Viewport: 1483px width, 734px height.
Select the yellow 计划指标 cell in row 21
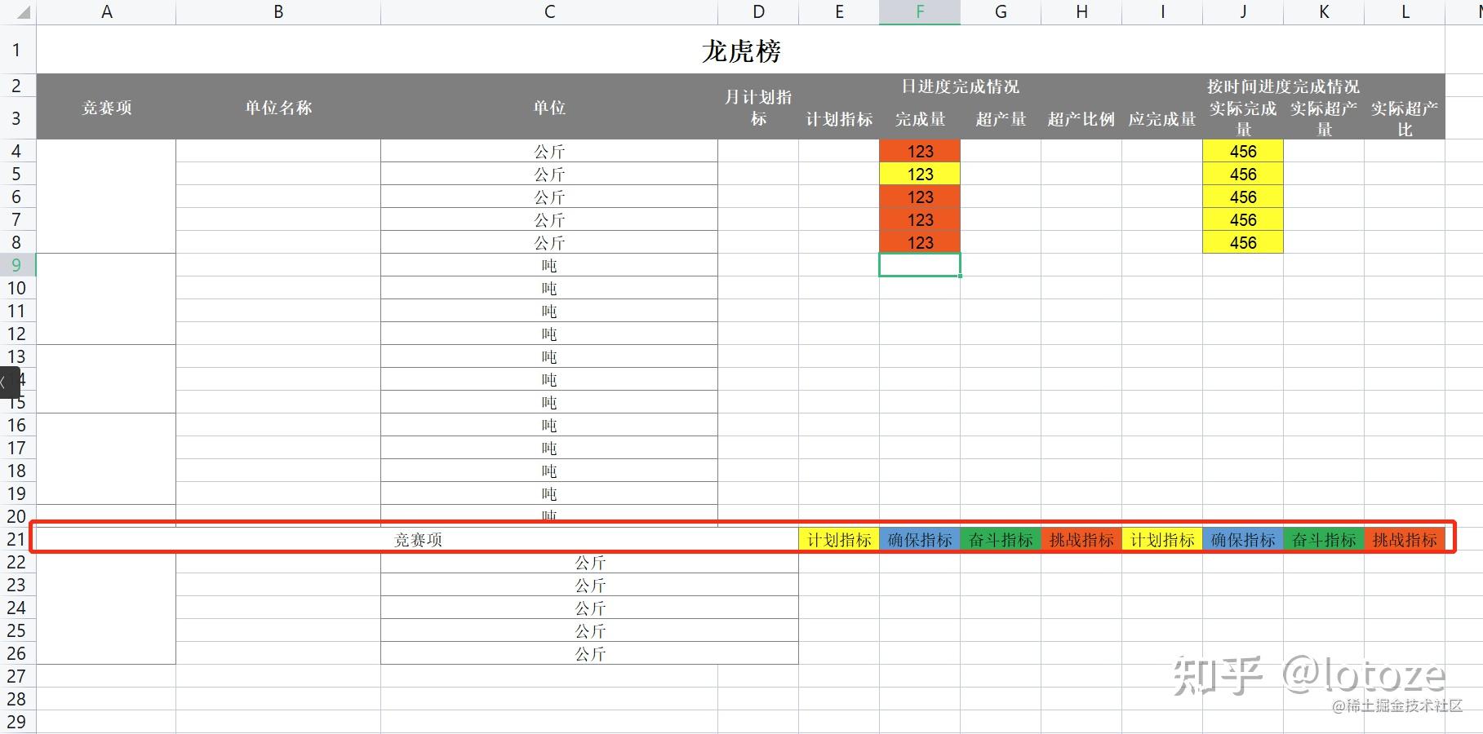(838, 539)
